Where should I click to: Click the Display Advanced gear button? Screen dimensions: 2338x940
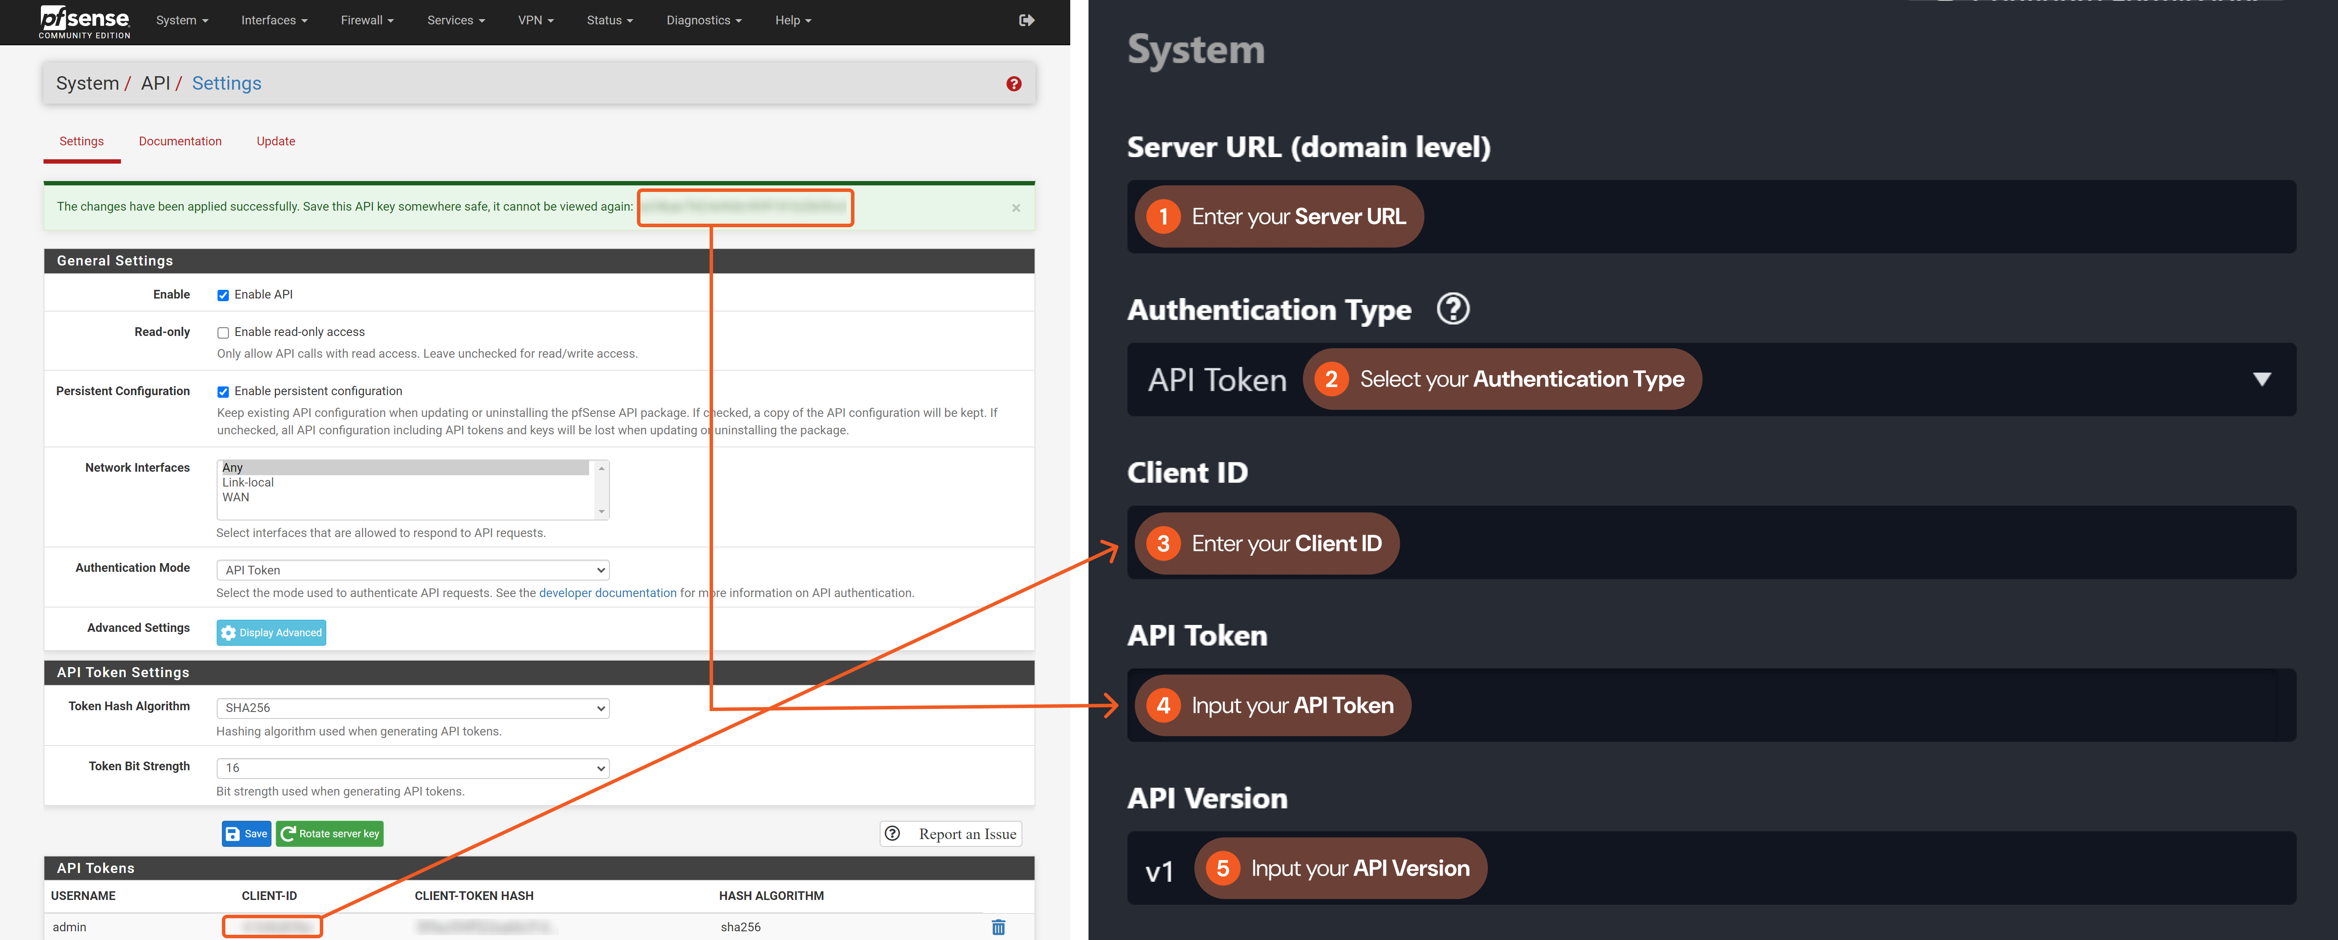coord(271,632)
